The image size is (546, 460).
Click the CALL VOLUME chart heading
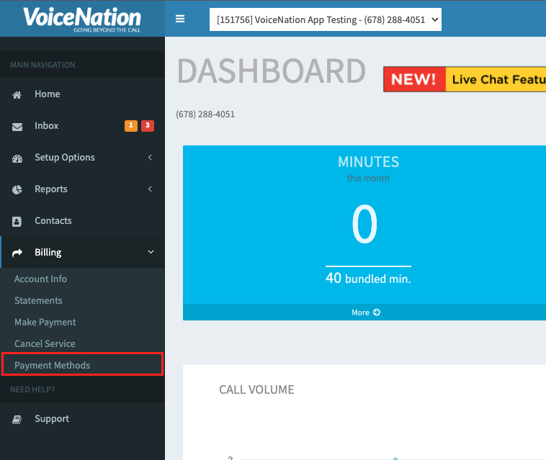(256, 389)
